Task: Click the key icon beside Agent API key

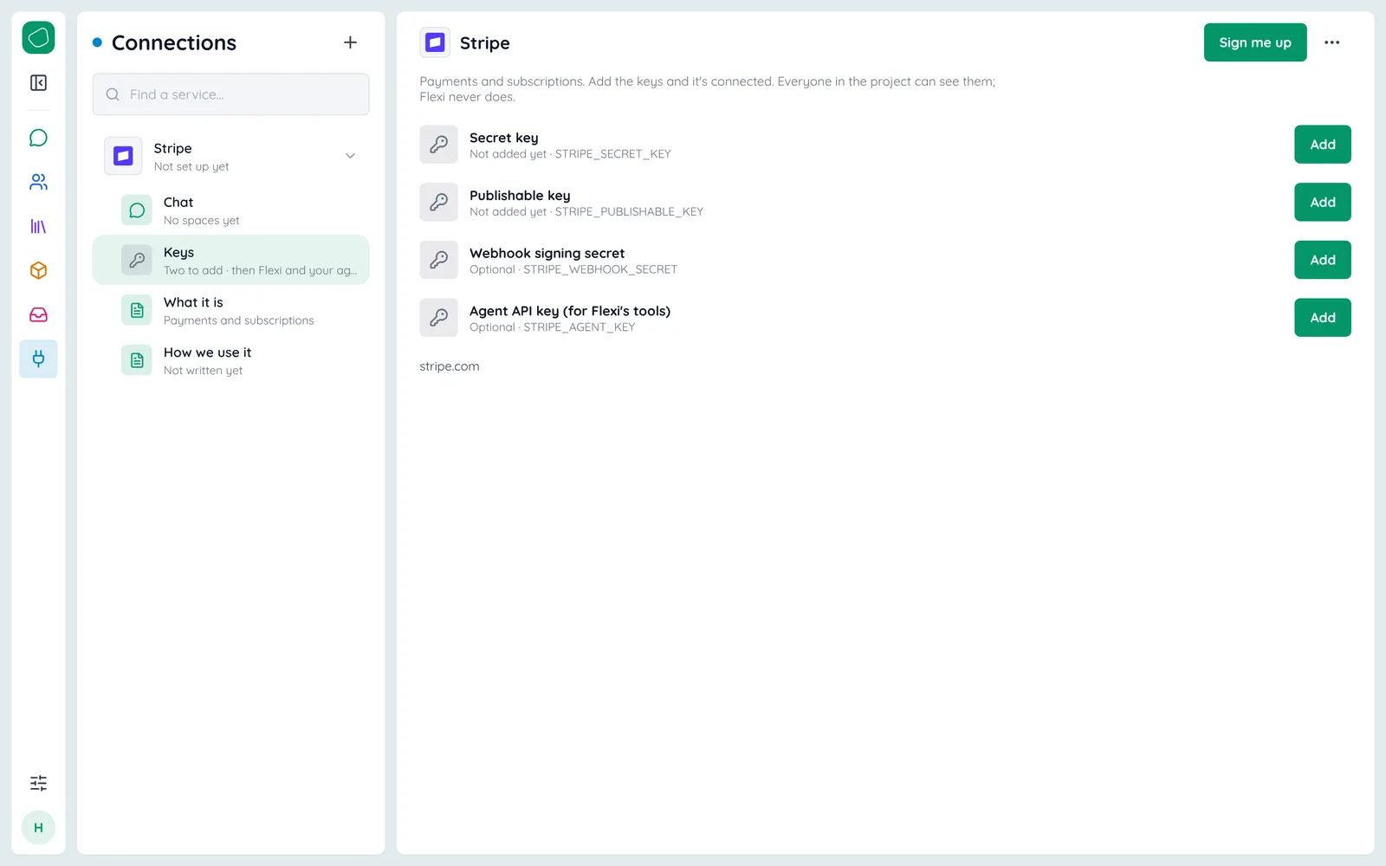Action: click(439, 318)
